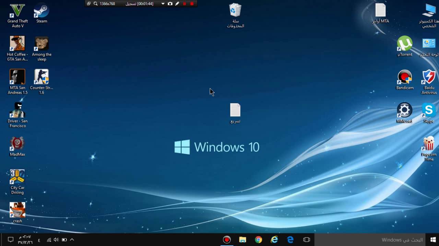Show hidden system tray icons

pyautogui.click(x=72, y=240)
